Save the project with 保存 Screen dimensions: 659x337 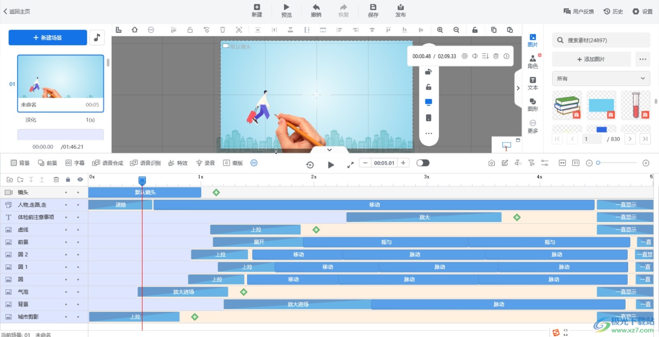coord(373,10)
